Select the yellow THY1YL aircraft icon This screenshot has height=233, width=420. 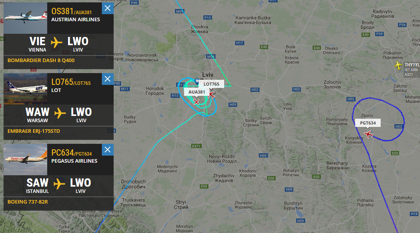click(x=398, y=65)
